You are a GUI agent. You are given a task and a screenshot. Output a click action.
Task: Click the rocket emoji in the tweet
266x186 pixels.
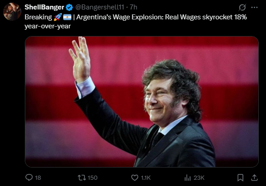pyautogui.click(x=58, y=17)
